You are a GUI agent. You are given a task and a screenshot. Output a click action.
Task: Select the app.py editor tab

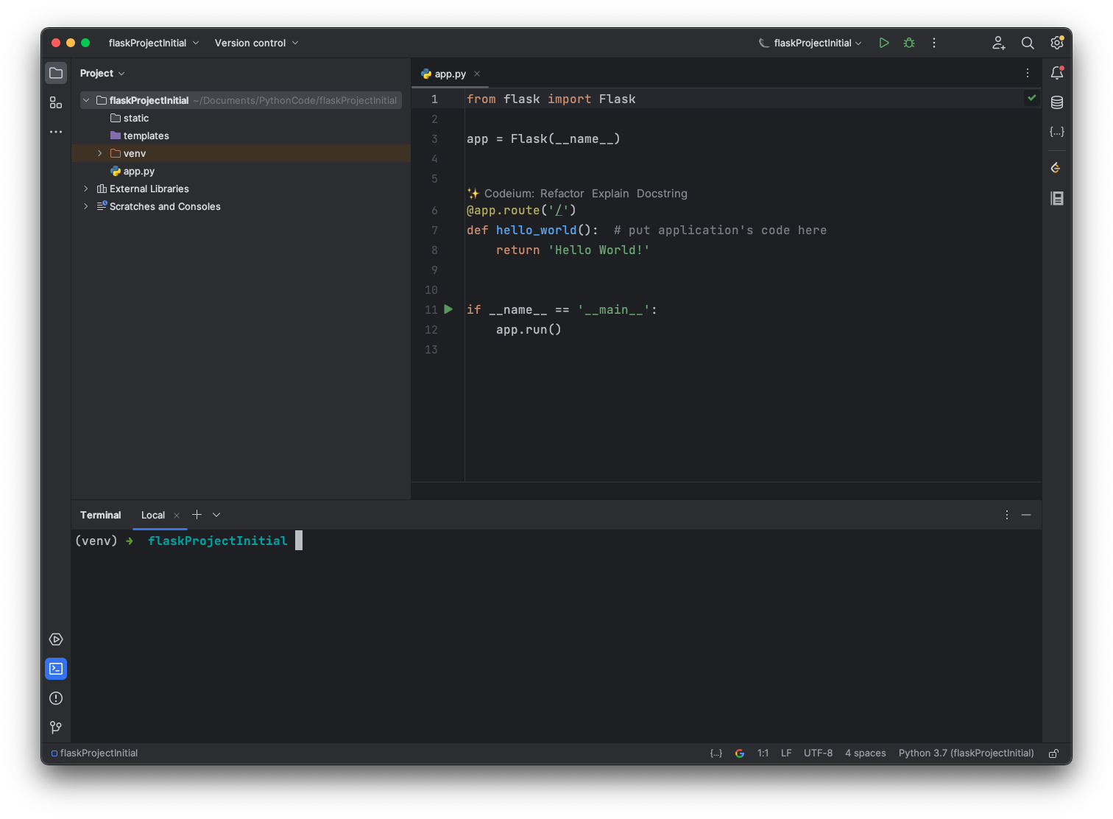450,74
